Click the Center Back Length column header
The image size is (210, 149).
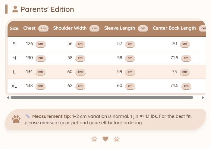point(174,28)
